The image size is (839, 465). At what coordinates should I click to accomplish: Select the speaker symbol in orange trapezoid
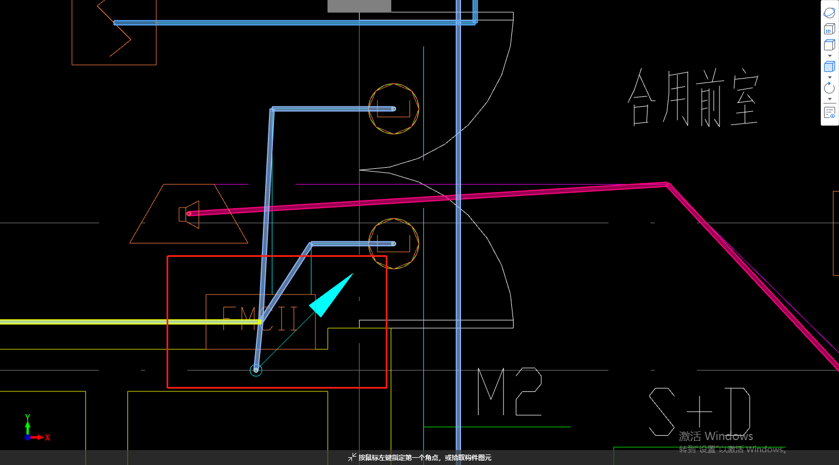[x=189, y=214]
